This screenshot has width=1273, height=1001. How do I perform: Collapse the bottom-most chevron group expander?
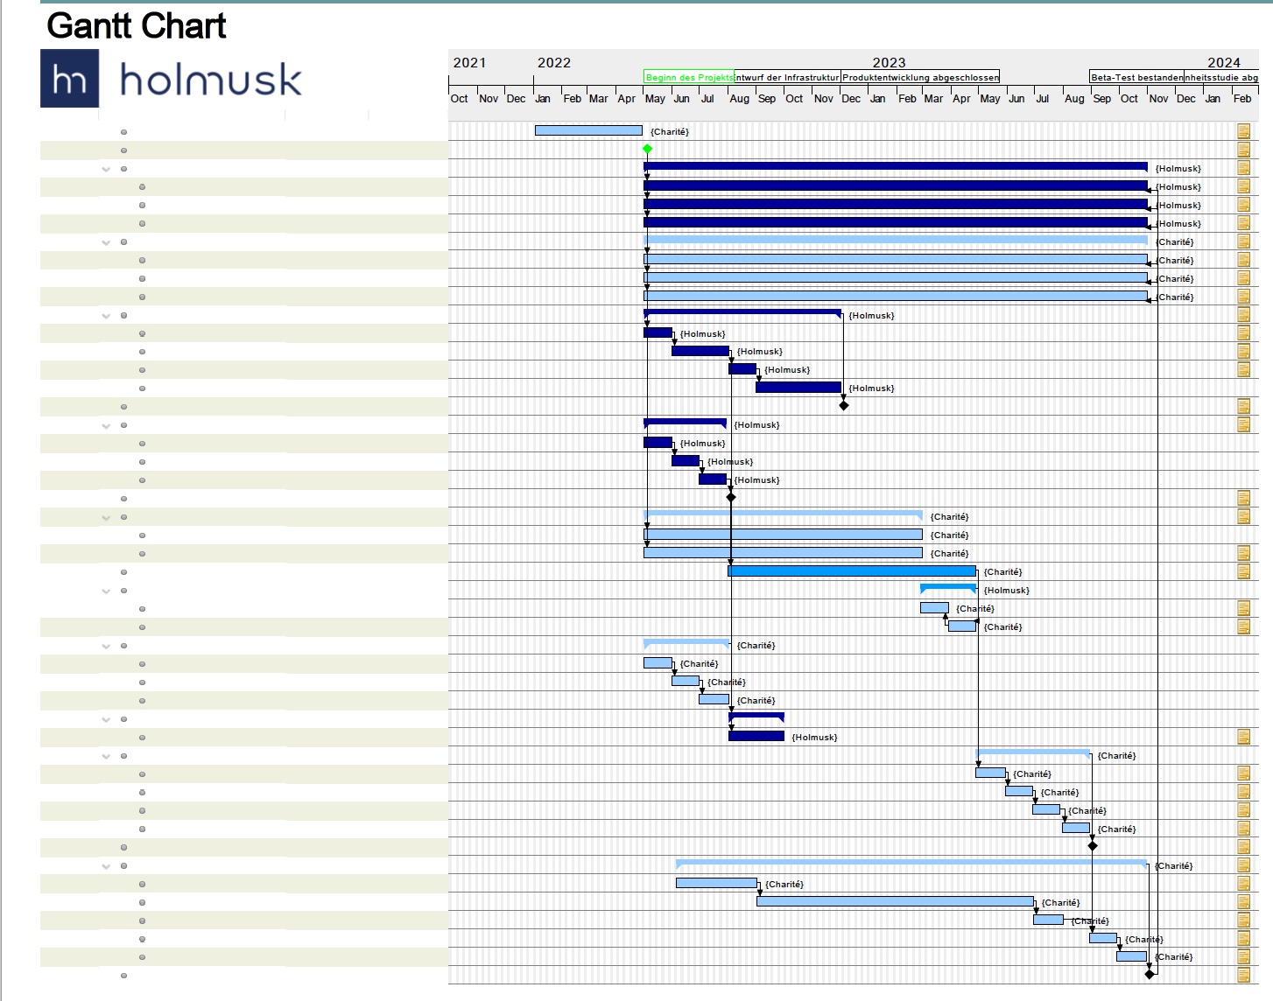point(105,866)
